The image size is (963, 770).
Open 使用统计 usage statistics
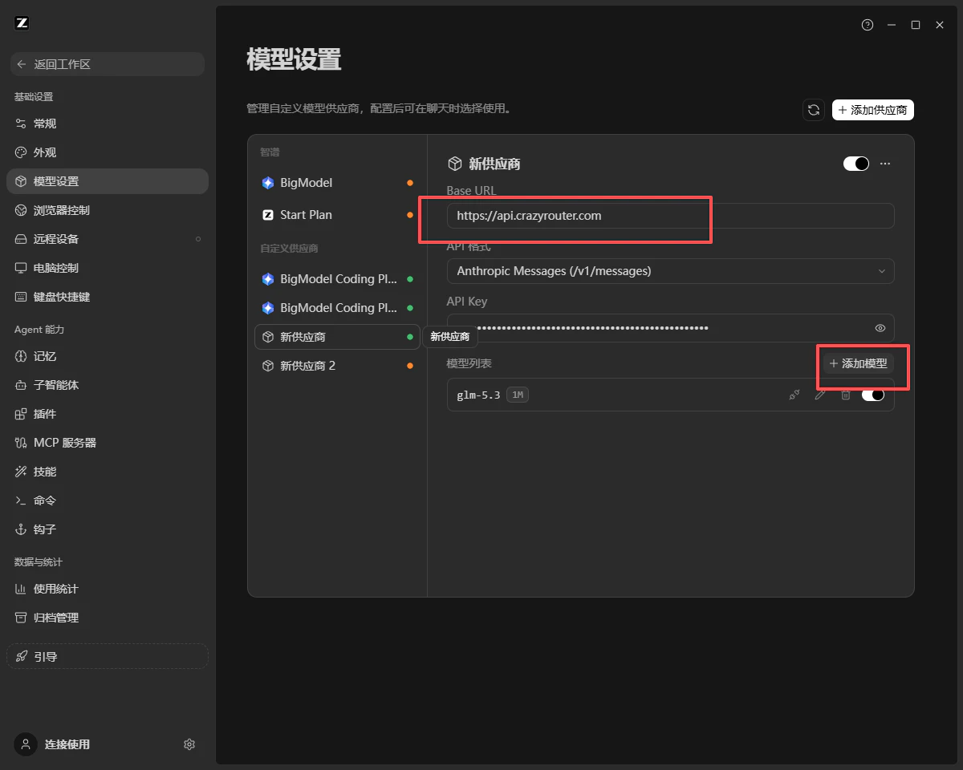(107, 589)
